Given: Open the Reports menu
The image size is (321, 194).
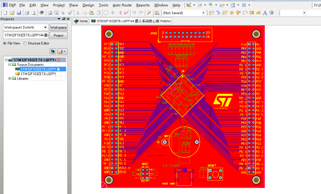Looking at the screenshot, I should [143, 5].
